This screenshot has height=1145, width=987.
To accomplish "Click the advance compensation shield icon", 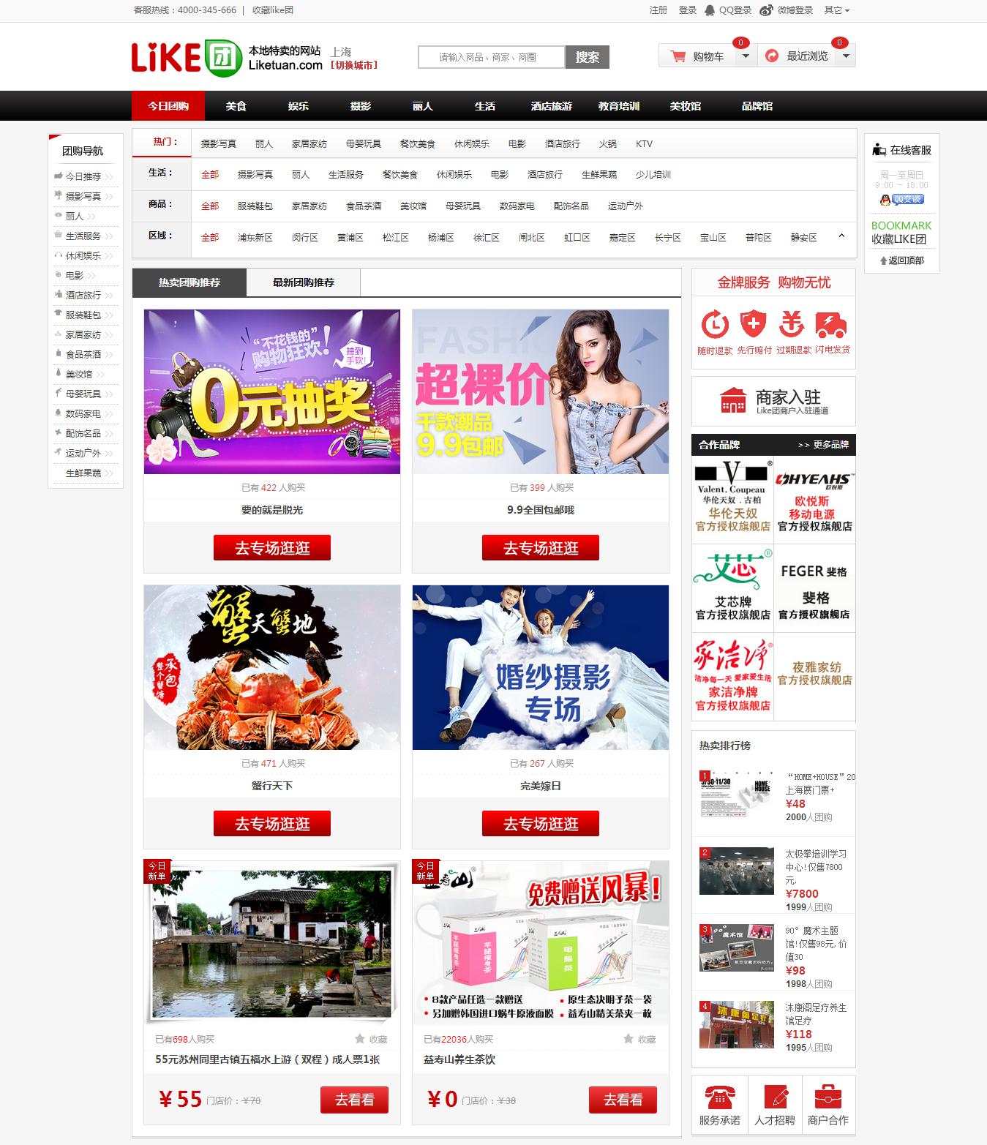I will (753, 324).
